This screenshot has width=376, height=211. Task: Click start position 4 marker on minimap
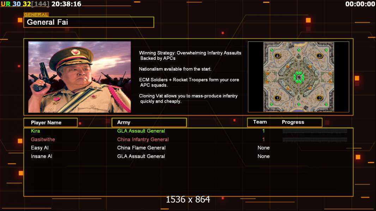pos(278,56)
